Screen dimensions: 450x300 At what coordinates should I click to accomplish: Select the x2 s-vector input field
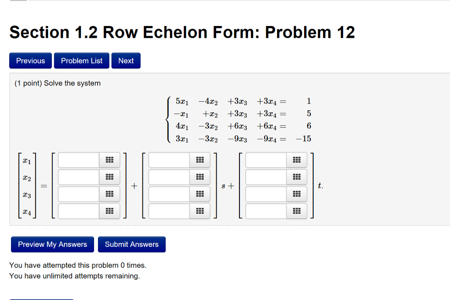tap(169, 177)
